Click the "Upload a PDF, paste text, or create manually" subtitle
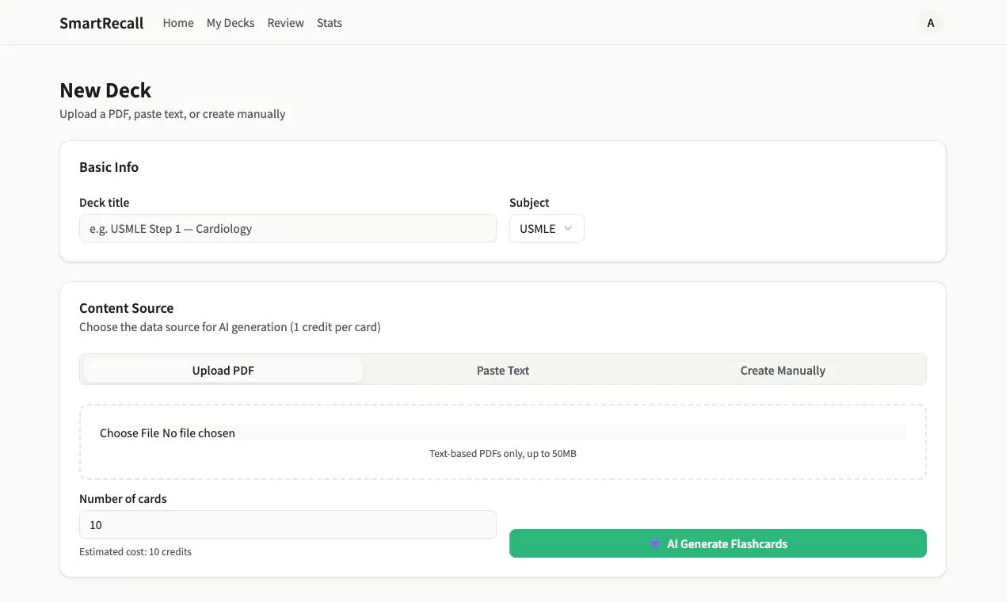The width and height of the screenshot is (1006, 602). [x=173, y=114]
